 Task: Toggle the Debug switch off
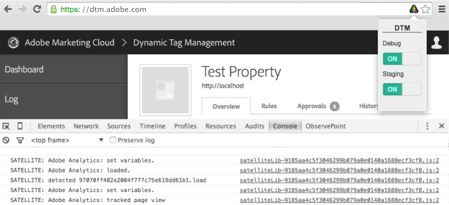tap(402, 59)
